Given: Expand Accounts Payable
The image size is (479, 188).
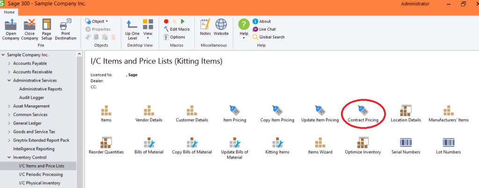Looking at the screenshot, I should (x=9, y=63).
